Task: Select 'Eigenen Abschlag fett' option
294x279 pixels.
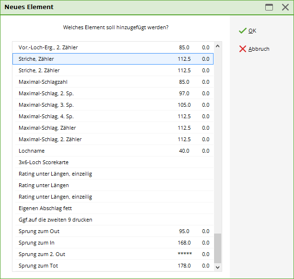Action: click(45, 208)
